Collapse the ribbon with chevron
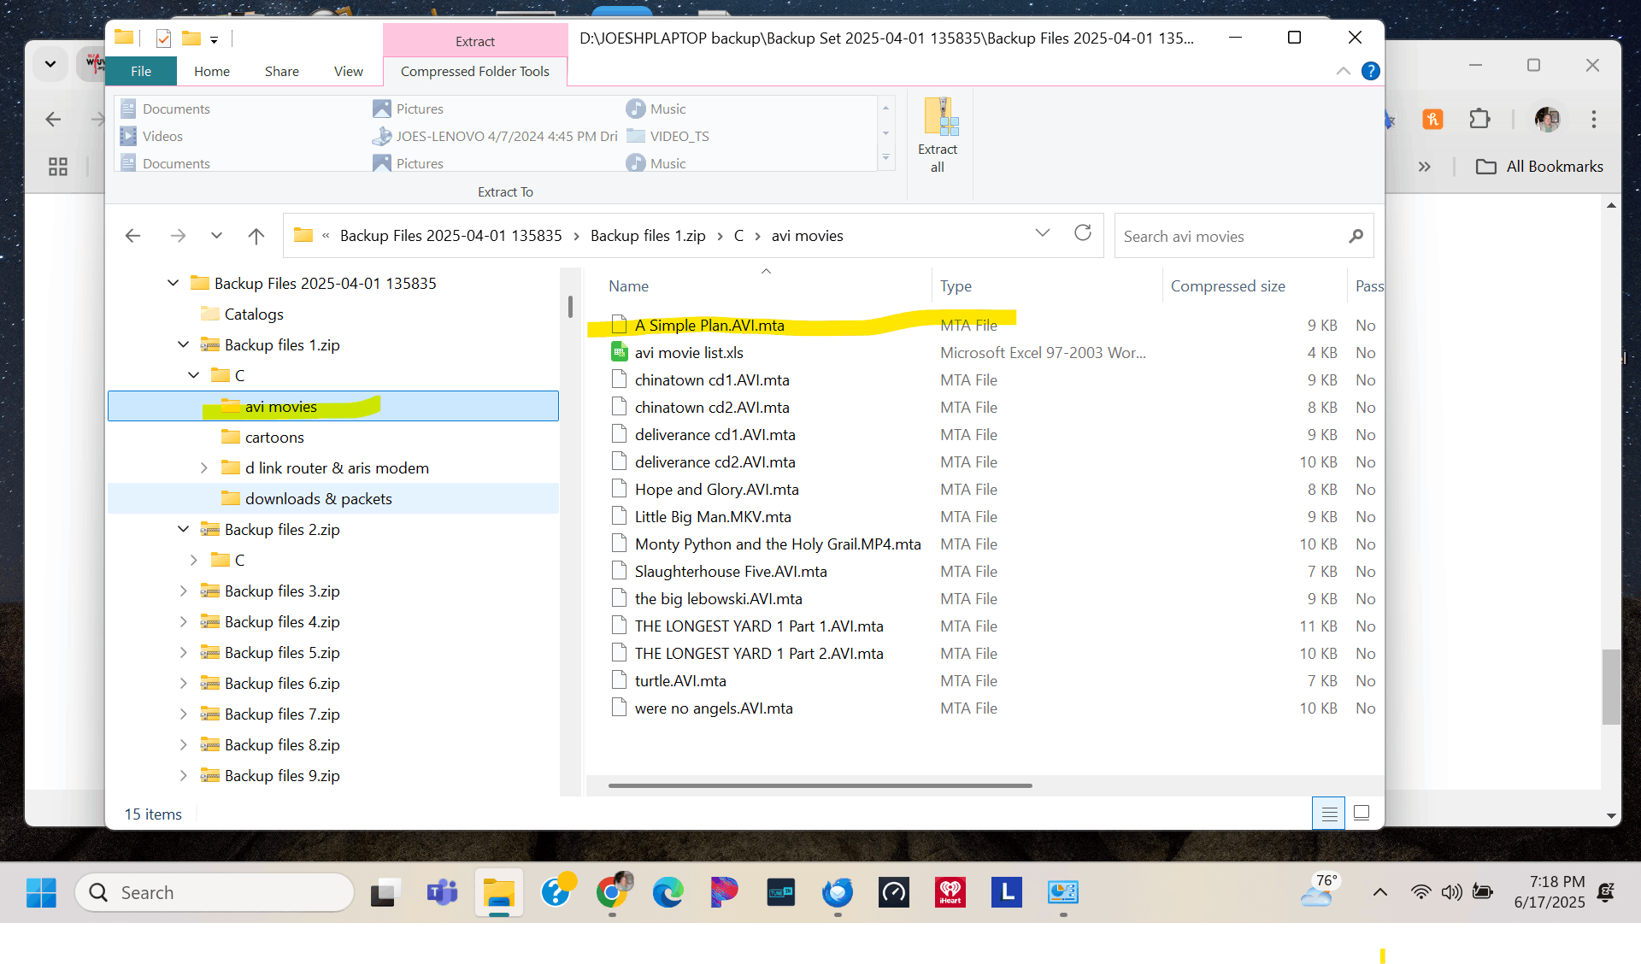Viewport: 1641px width, 964px height. click(x=1343, y=72)
